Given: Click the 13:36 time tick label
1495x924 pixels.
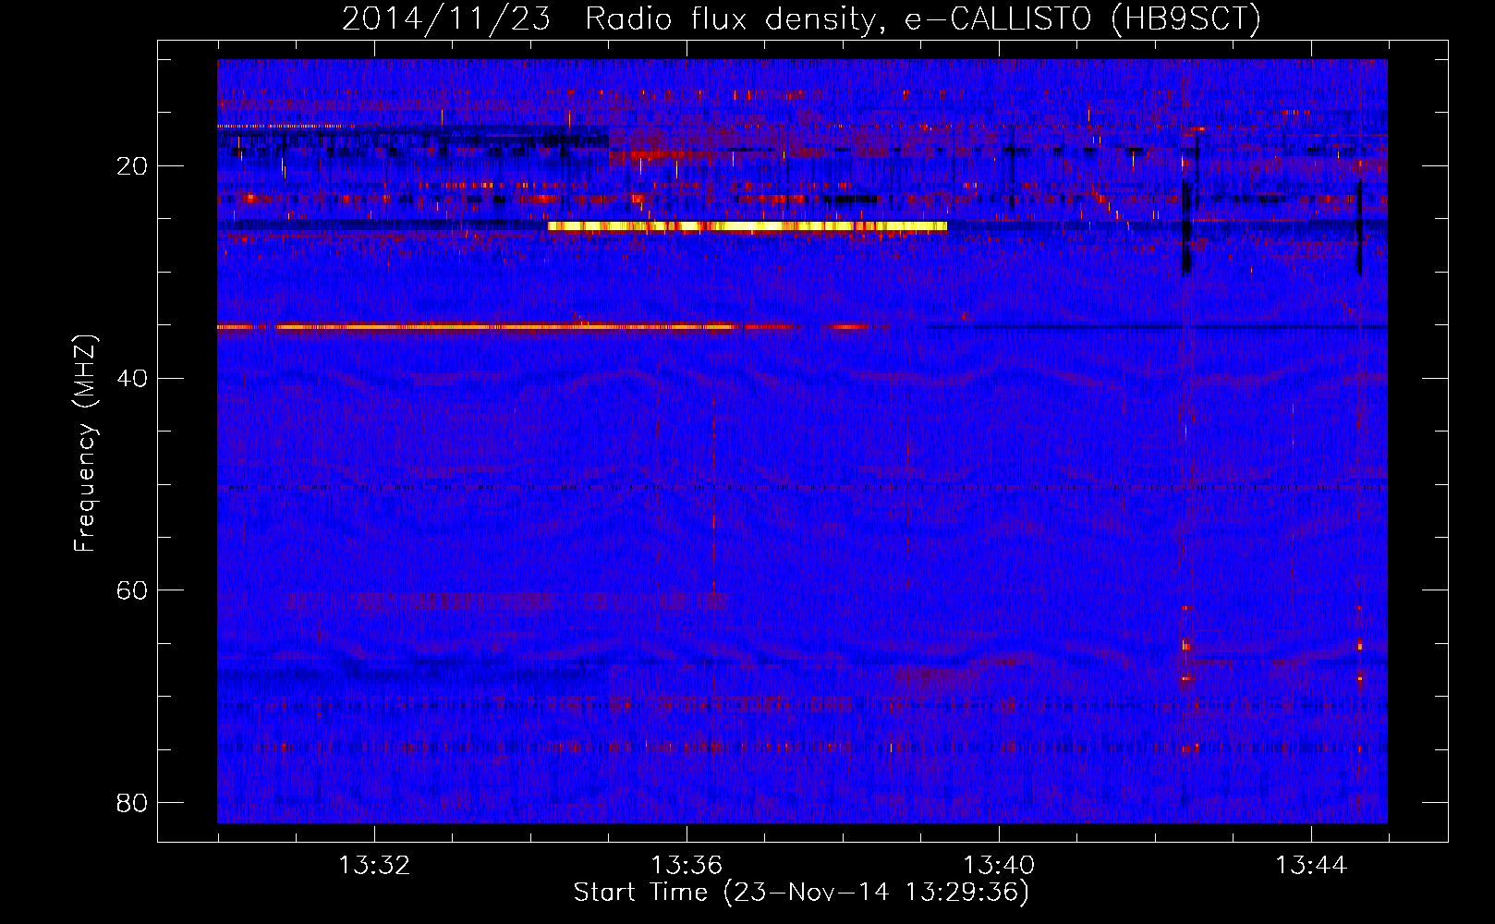Looking at the screenshot, I should [687, 866].
